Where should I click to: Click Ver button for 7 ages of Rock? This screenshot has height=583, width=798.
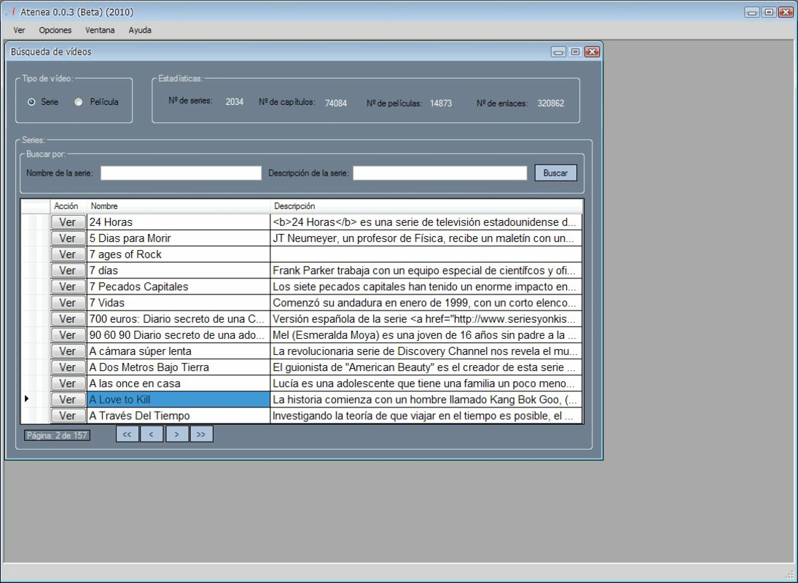(69, 254)
